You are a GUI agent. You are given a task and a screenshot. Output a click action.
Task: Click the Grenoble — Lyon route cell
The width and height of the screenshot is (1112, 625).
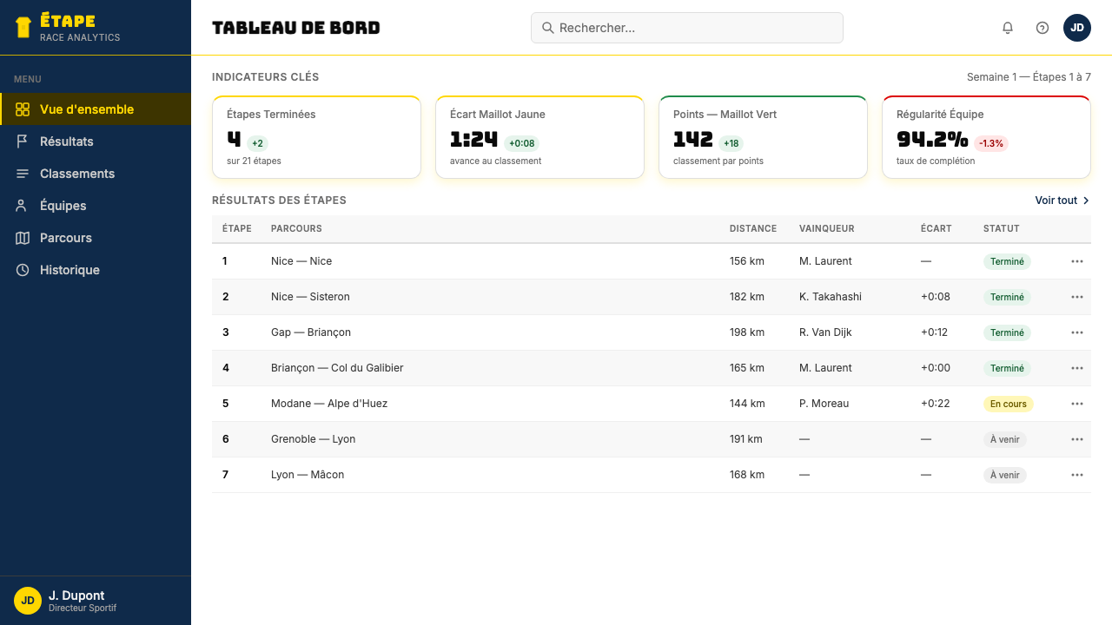pos(314,439)
